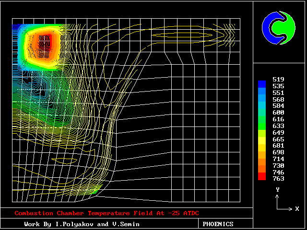
Task: Click the legend value 763
Action: click(x=278, y=178)
